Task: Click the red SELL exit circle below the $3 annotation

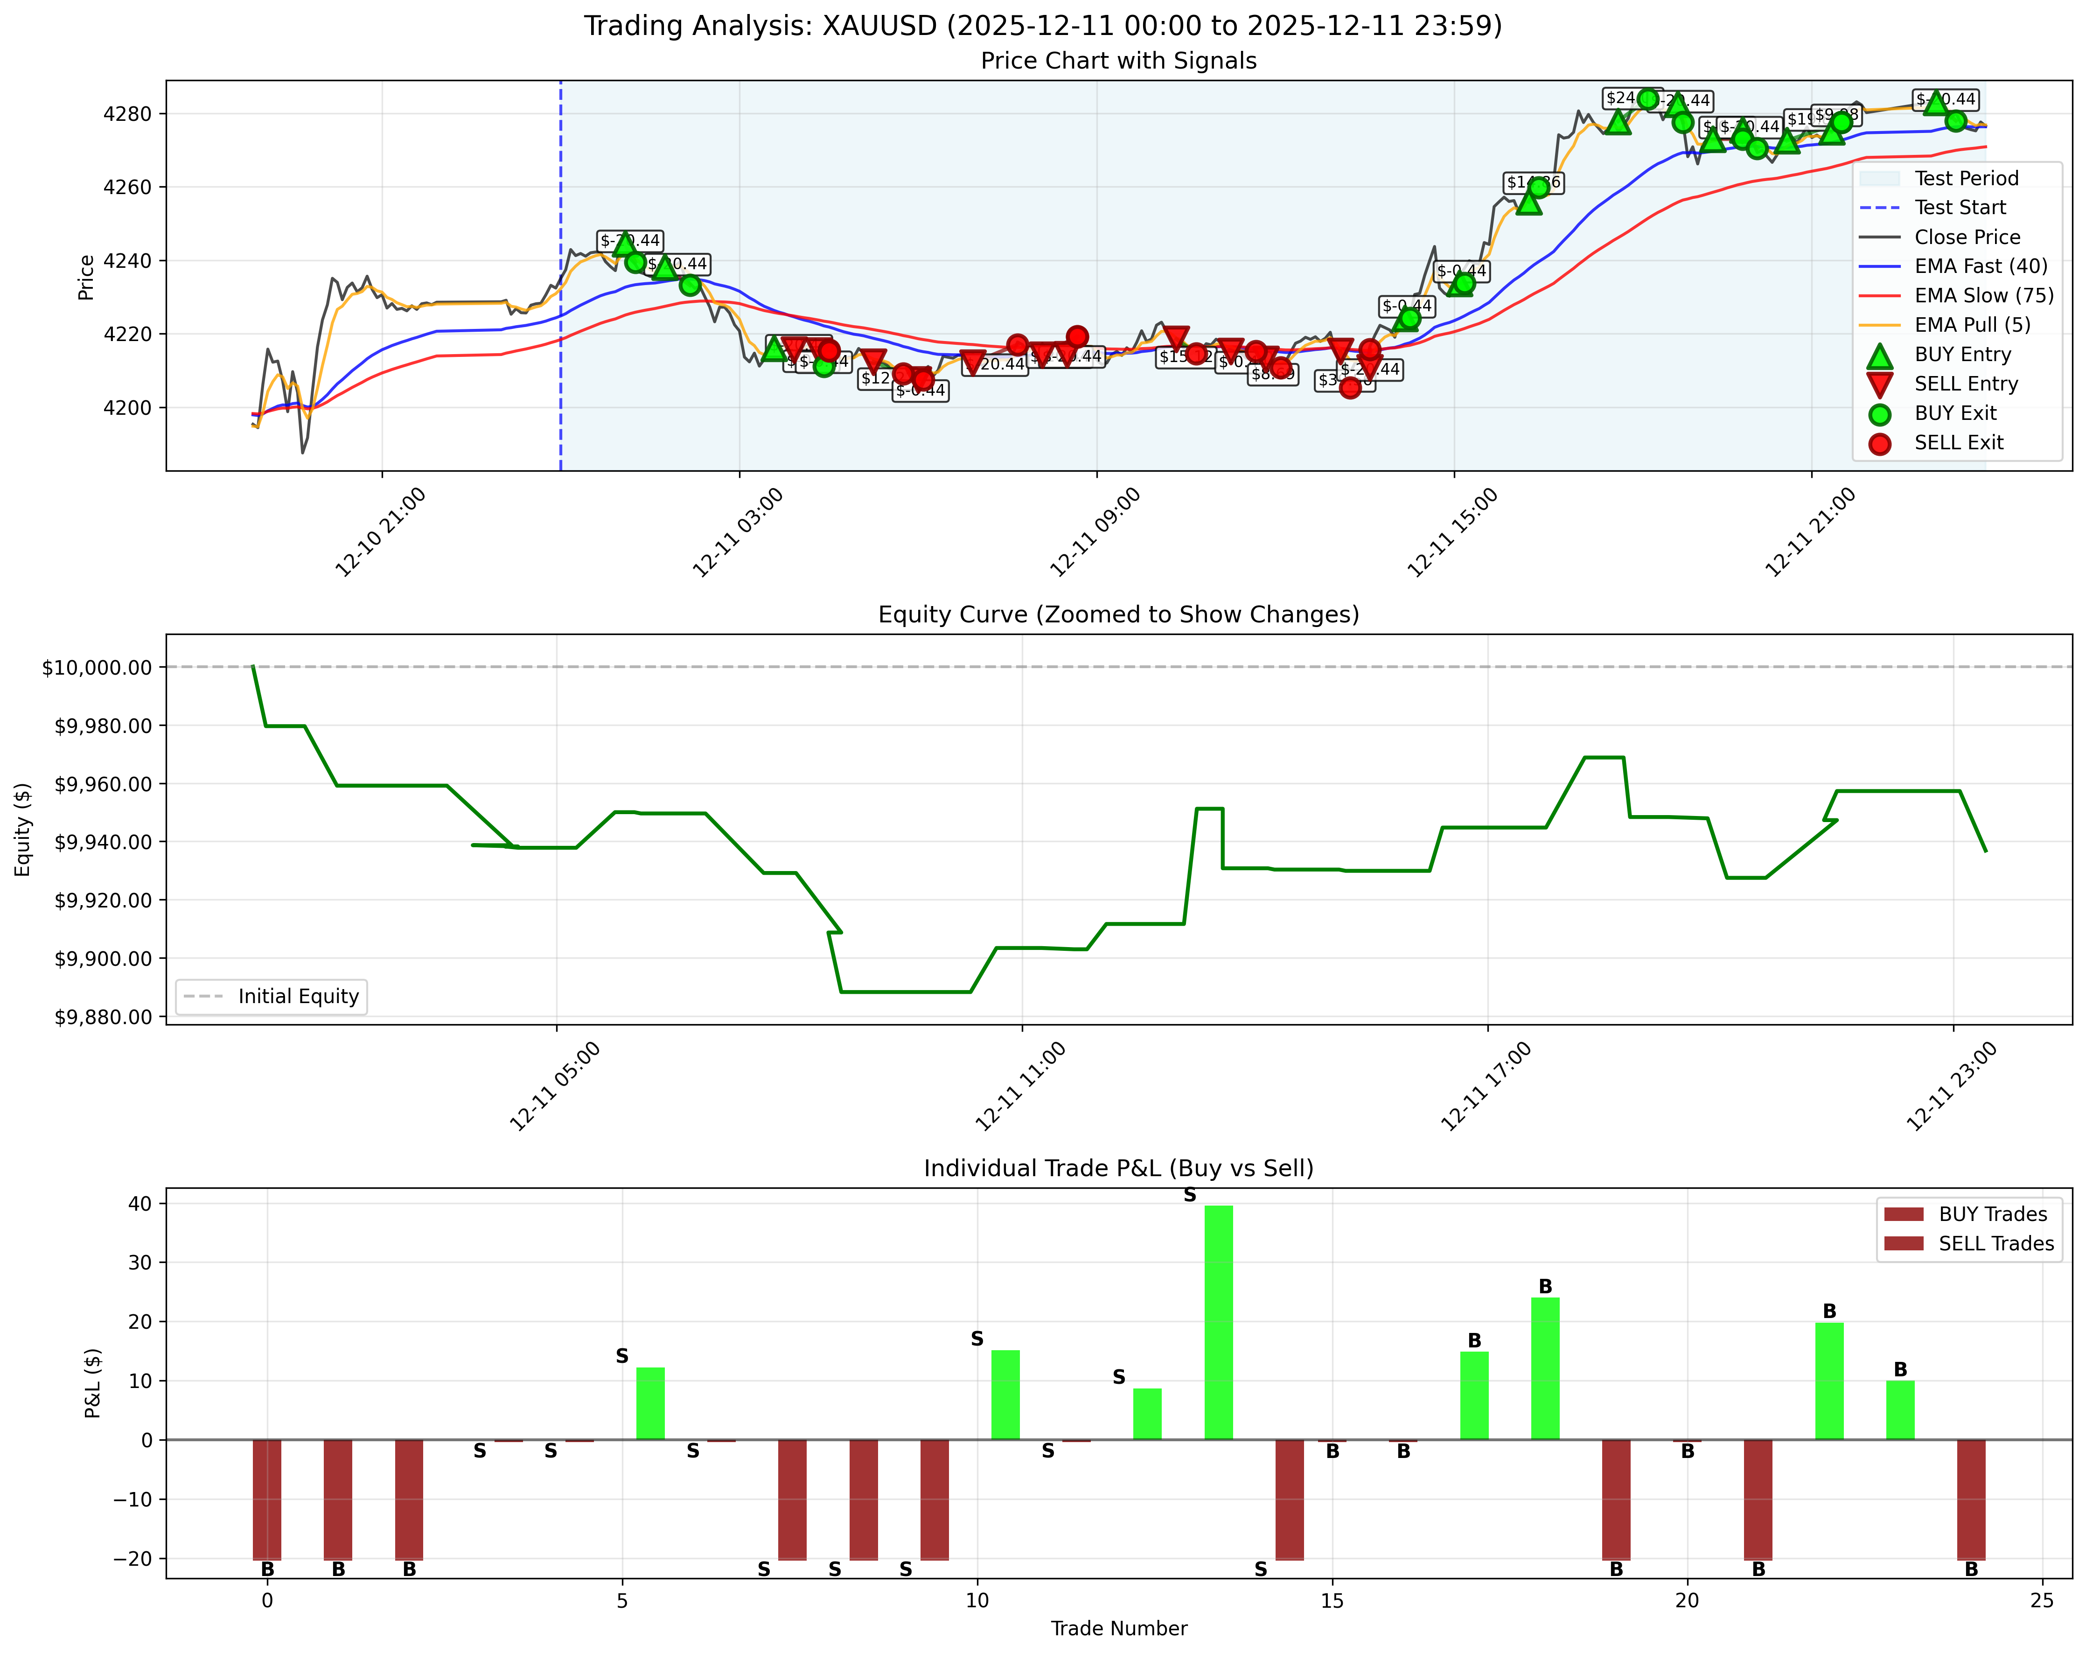Action: [x=1350, y=388]
